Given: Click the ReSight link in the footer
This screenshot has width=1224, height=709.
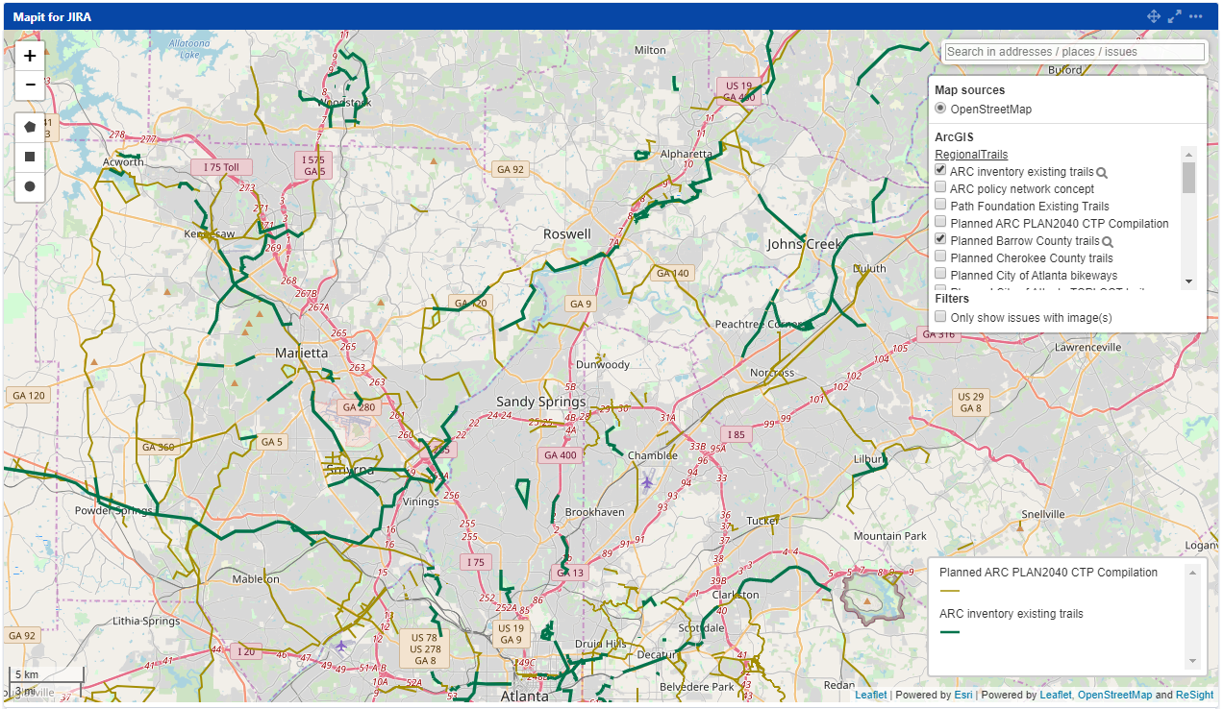Looking at the screenshot, I should pos(1193,694).
